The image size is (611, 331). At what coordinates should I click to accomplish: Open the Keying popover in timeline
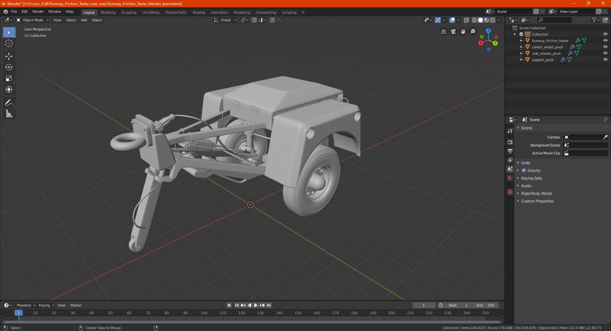coord(46,305)
